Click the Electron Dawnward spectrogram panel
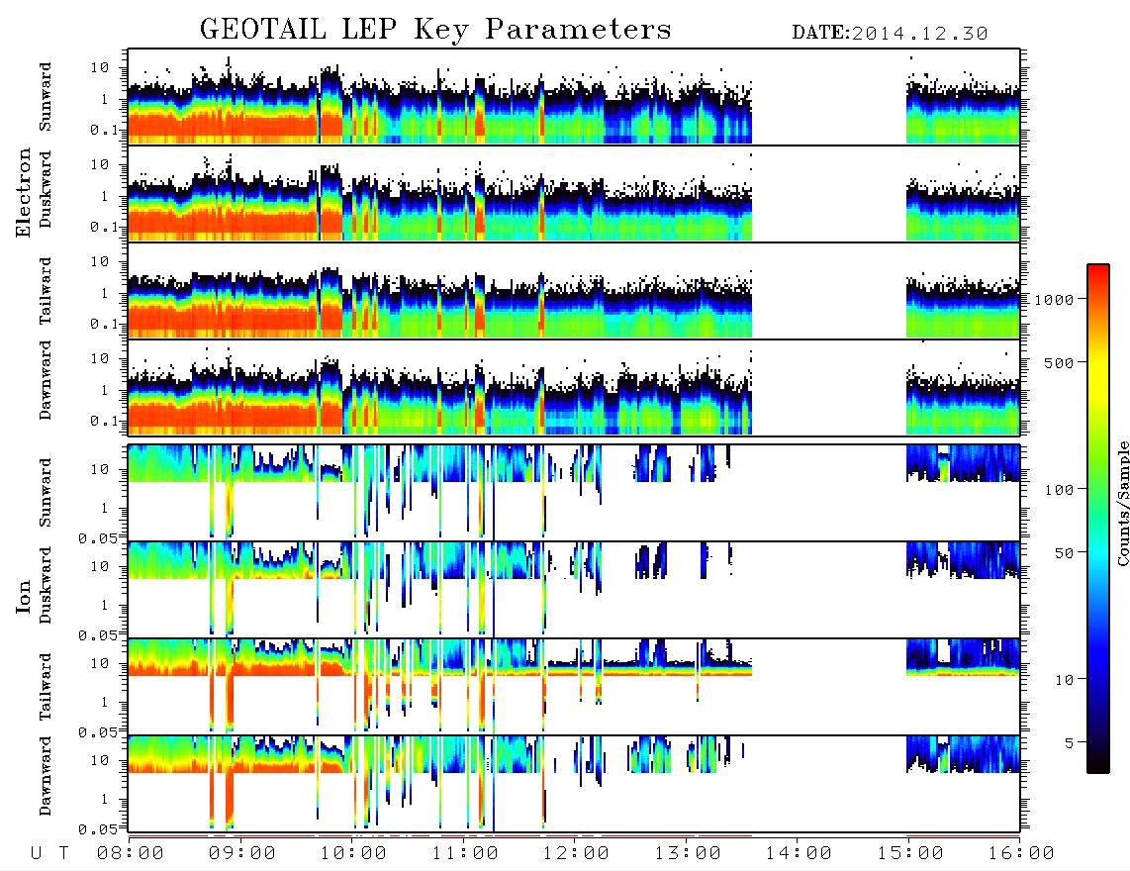Screen dimensions: 1130x871 574,387
